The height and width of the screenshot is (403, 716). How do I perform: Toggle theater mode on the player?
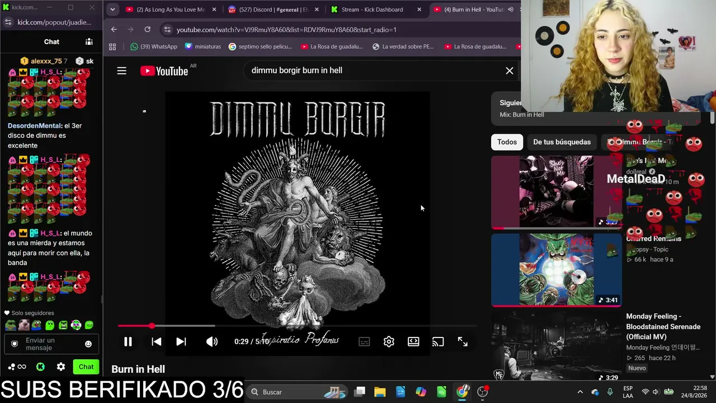[x=413, y=341]
